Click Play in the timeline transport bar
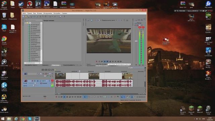215x121 pixels. [x=64, y=97]
